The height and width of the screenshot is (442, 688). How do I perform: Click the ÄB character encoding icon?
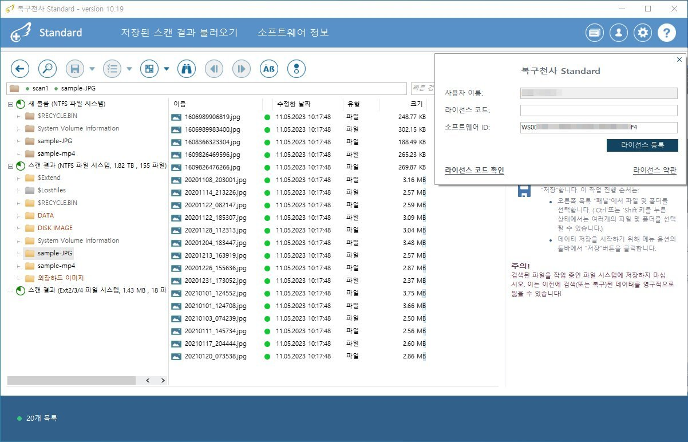click(x=269, y=69)
